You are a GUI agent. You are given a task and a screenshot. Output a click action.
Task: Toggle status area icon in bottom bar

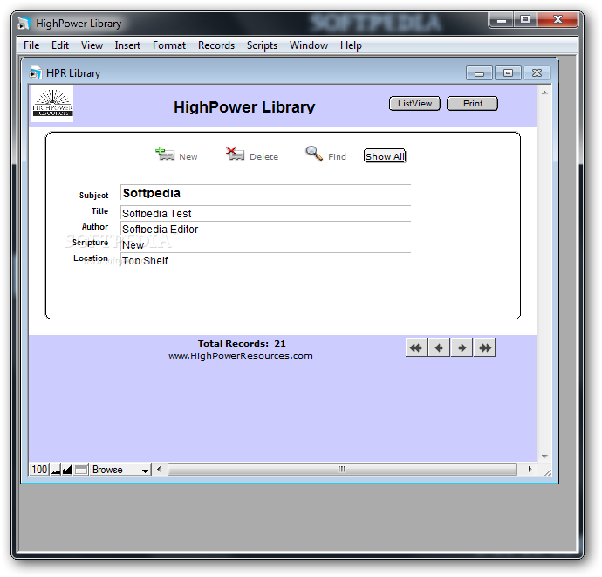pyautogui.click(x=81, y=470)
